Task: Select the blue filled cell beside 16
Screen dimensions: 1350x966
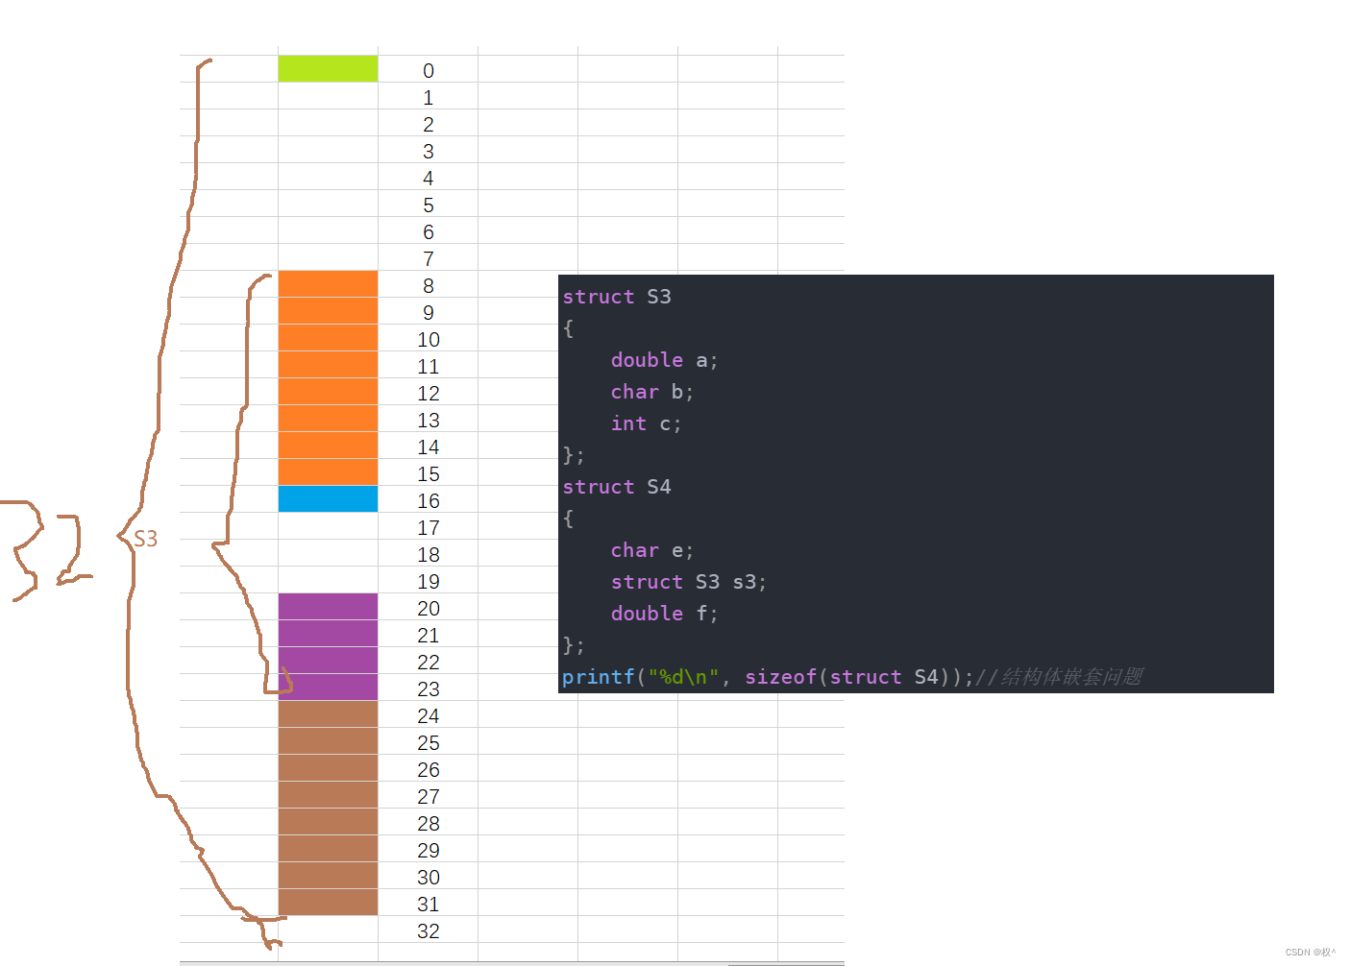Action: pos(328,498)
